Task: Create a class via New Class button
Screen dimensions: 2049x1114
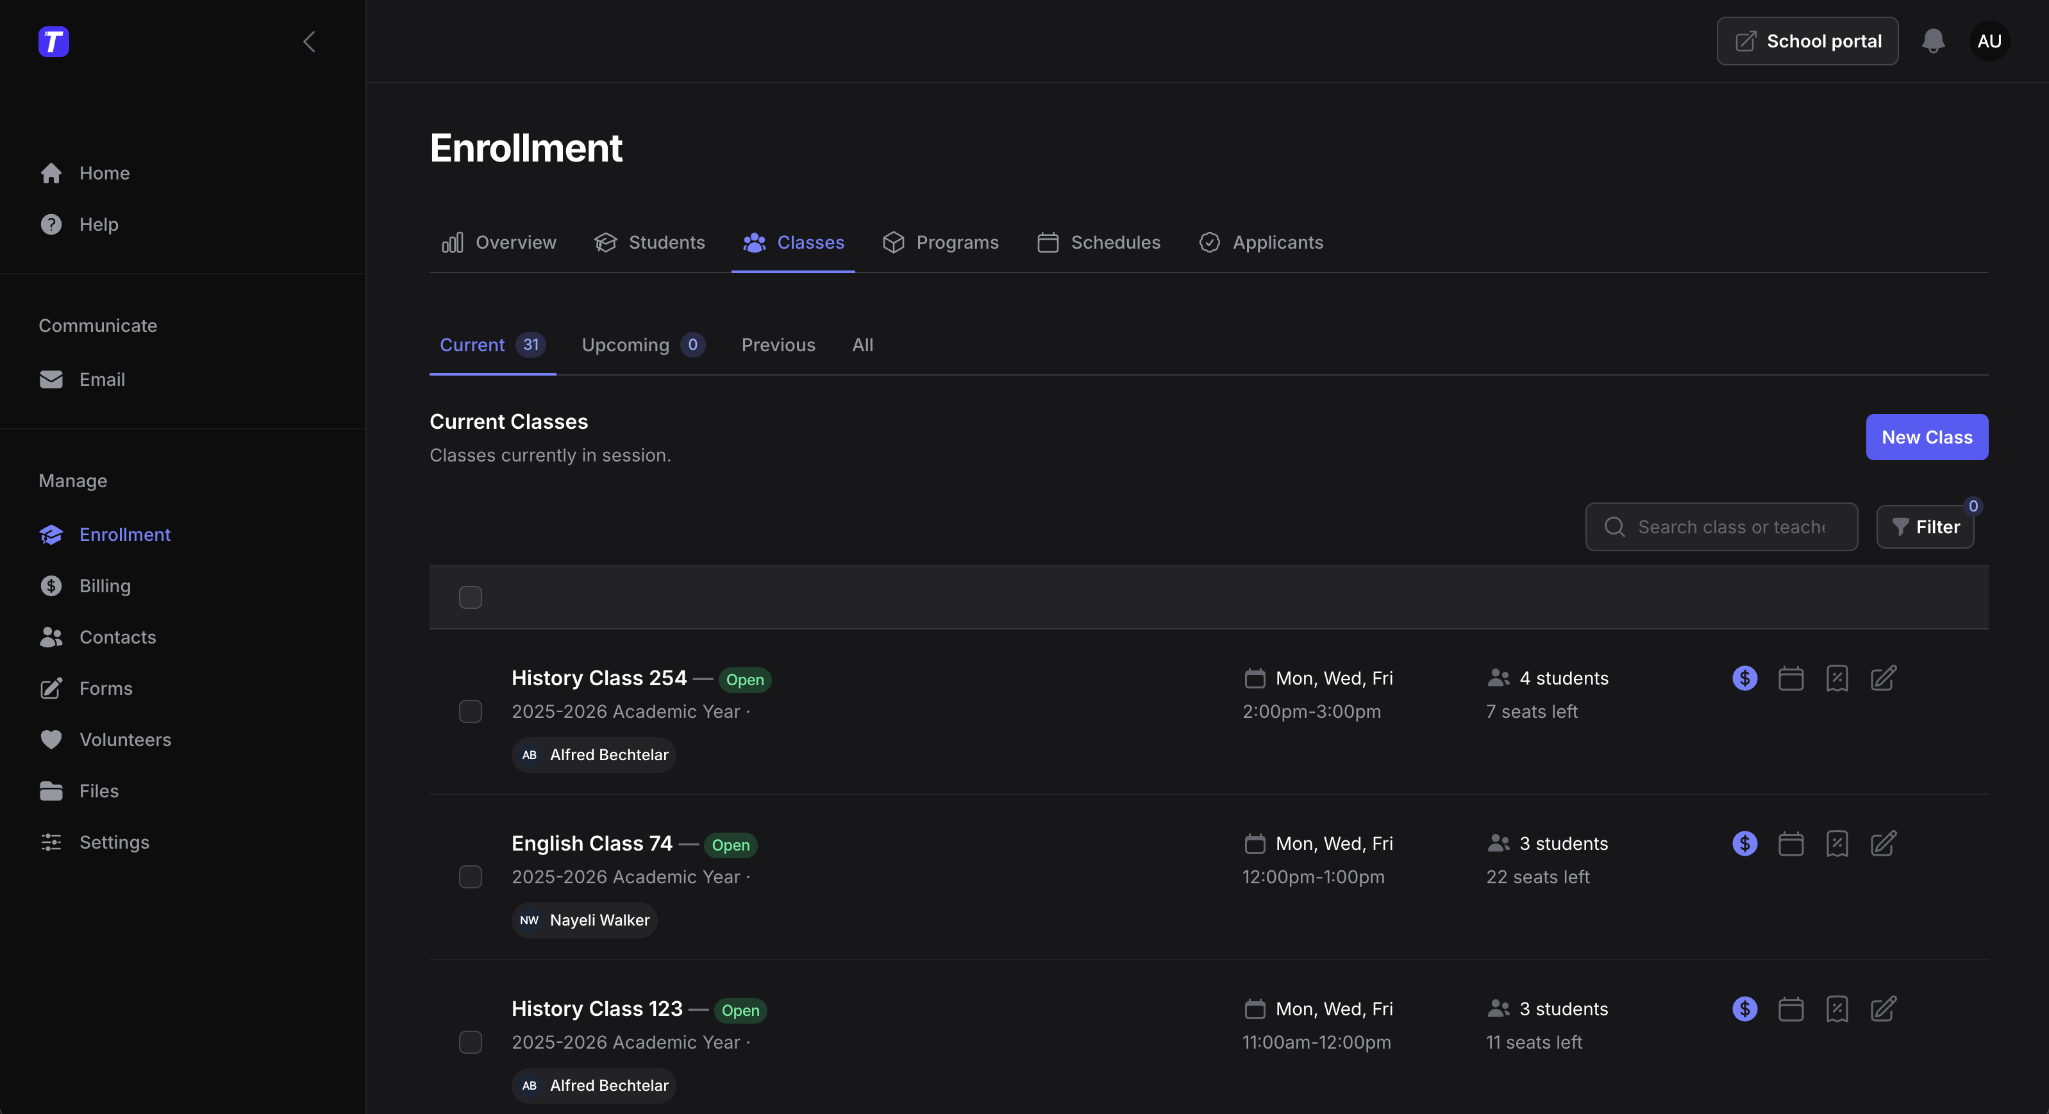Action: tap(1927, 436)
